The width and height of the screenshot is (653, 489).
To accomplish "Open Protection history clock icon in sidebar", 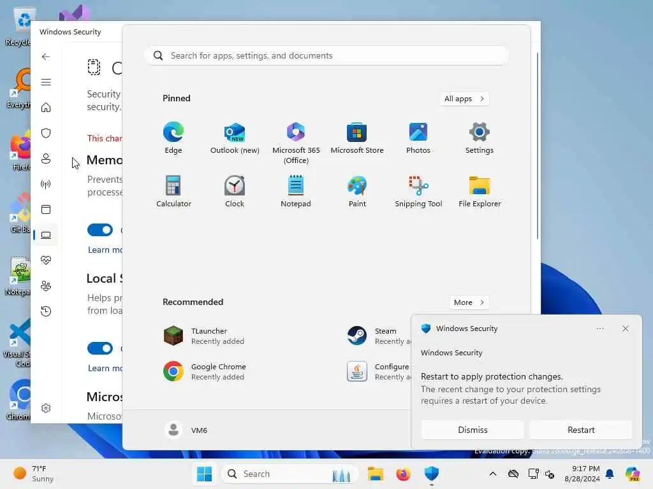I will 46,311.
